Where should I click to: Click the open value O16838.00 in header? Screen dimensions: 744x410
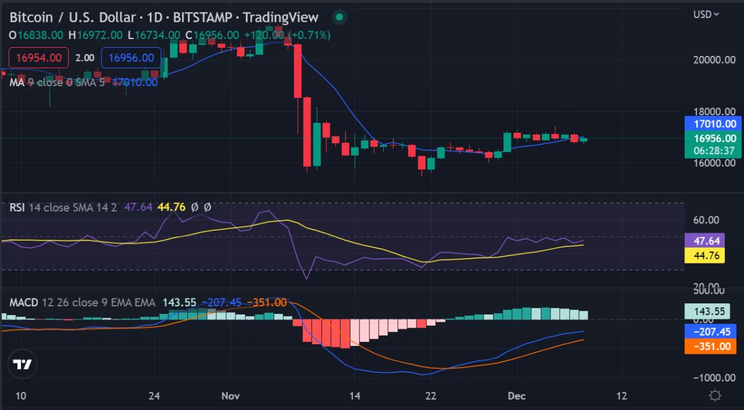pyautogui.click(x=36, y=36)
